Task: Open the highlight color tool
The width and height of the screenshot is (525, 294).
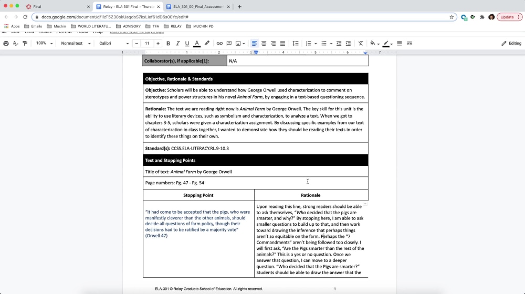Action: click(x=207, y=43)
